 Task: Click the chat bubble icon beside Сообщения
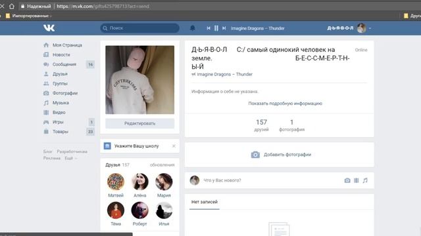(x=46, y=64)
